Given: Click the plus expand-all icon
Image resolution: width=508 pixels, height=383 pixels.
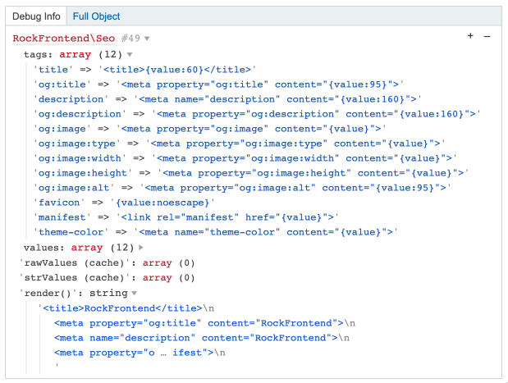Looking at the screenshot, I should (x=470, y=37).
